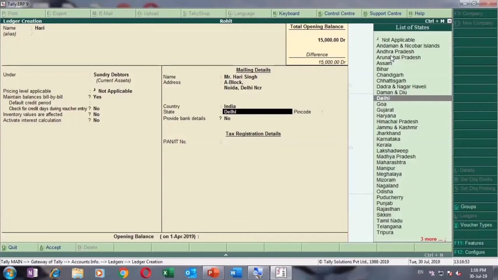Launch the Opera browser from the taskbar

(x=146, y=273)
